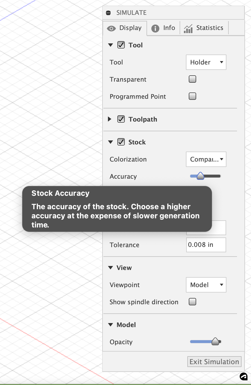The height and width of the screenshot is (385, 251).
Task: Collapse the View section
Action: coord(111,268)
